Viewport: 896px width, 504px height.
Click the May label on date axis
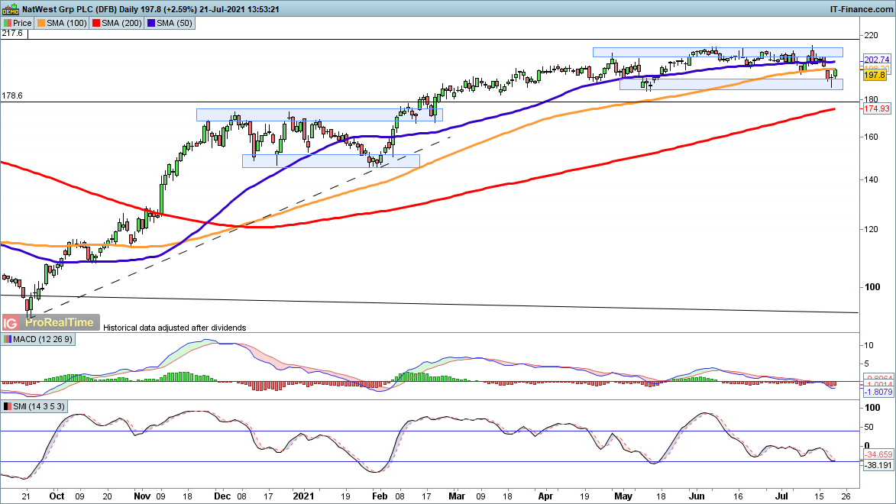coord(623,496)
